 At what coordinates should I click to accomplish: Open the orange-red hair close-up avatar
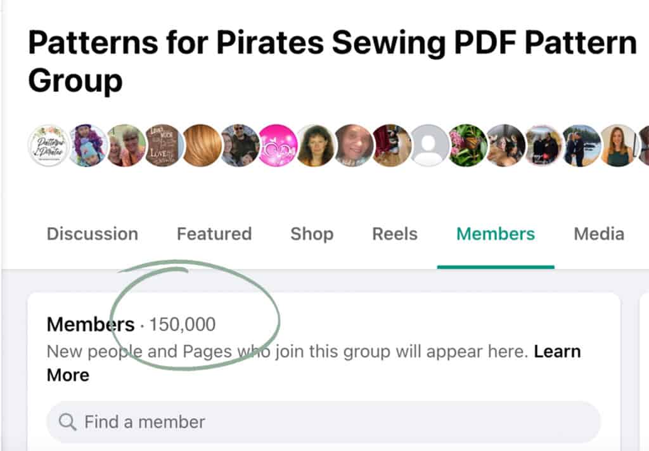coord(202,145)
